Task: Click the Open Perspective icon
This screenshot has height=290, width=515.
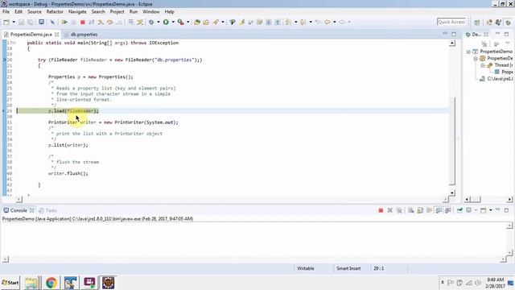Action: point(477,22)
